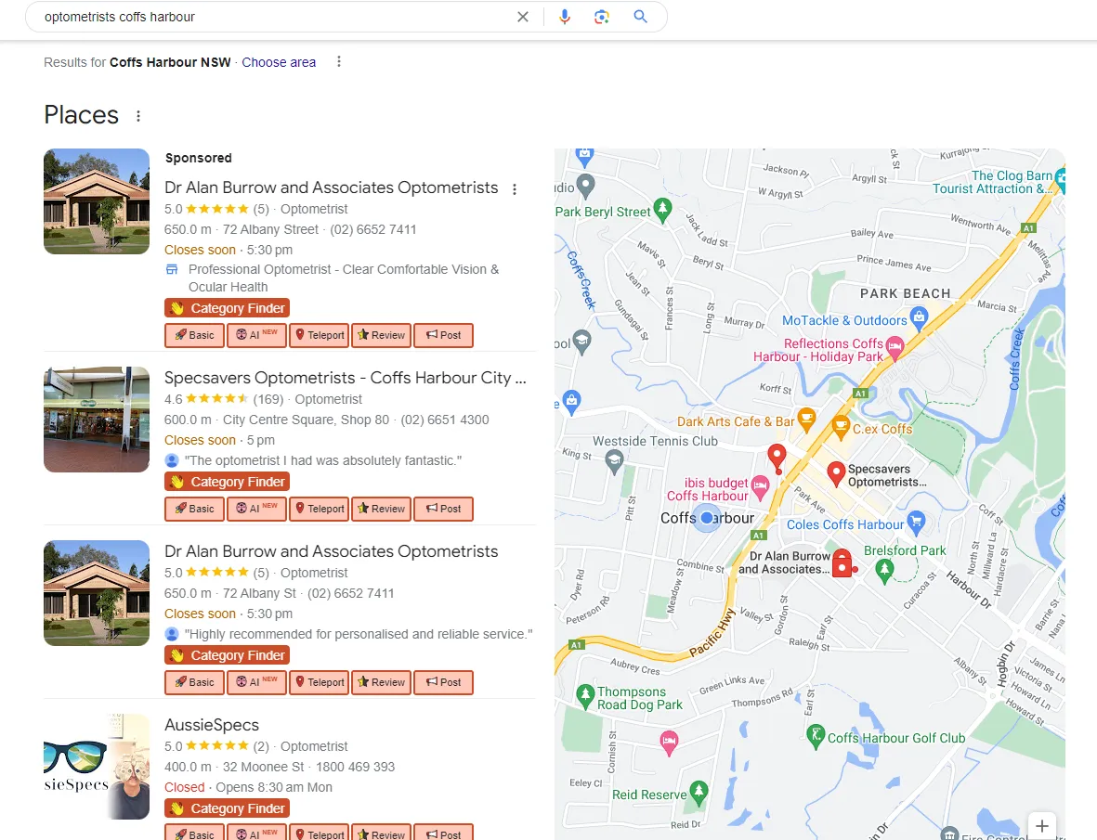Viewport: 1097px width, 840px height.
Task: Click unlabeled red pin near Dark Arts Cafe
Action: [x=777, y=457]
